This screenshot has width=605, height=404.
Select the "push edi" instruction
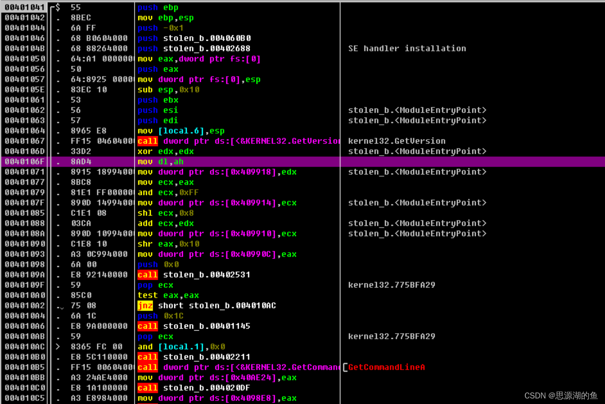(158, 120)
